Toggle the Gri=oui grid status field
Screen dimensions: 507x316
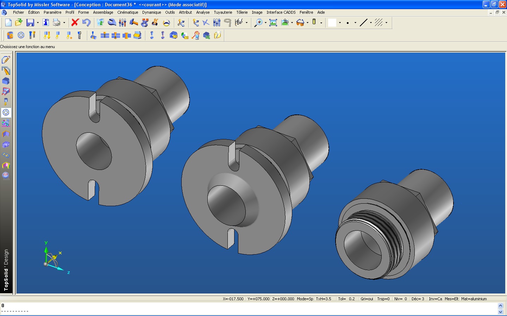[367, 299]
